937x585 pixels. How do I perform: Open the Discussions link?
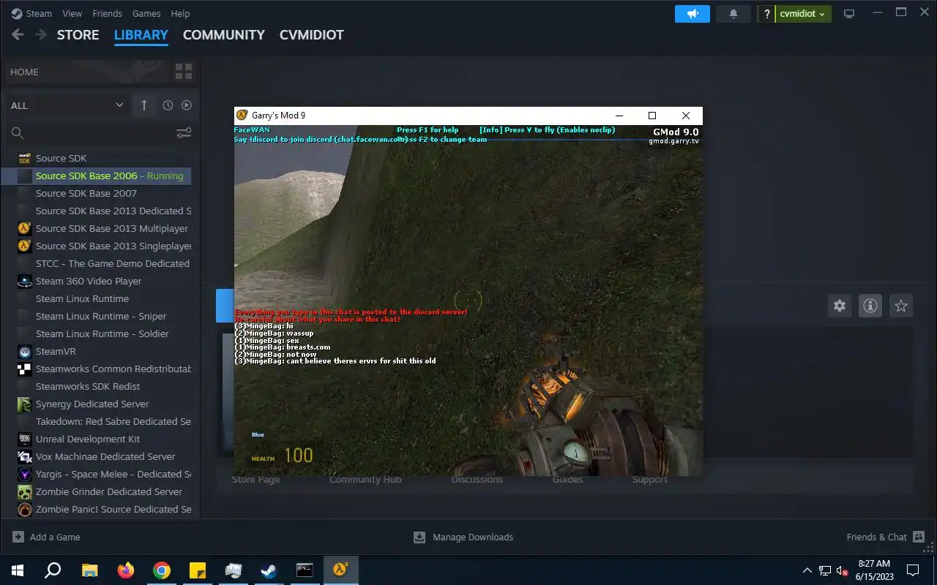[477, 480]
